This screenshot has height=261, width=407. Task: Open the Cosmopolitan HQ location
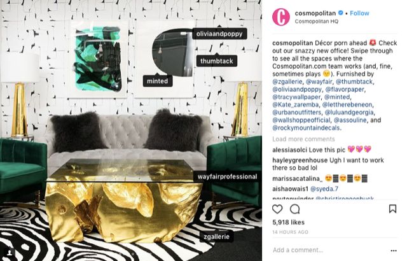[x=317, y=21]
